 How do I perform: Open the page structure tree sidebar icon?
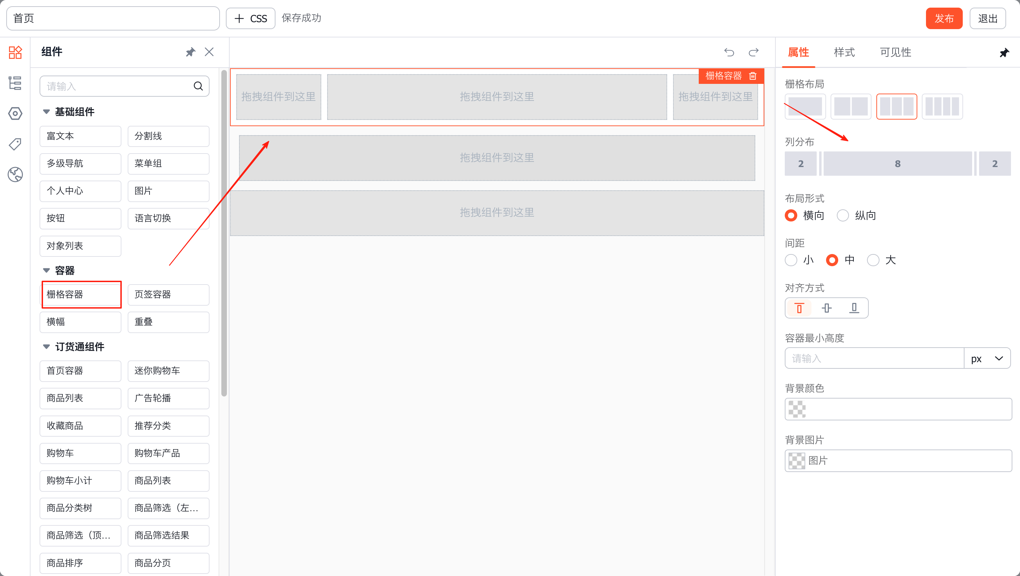[x=15, y=83]
